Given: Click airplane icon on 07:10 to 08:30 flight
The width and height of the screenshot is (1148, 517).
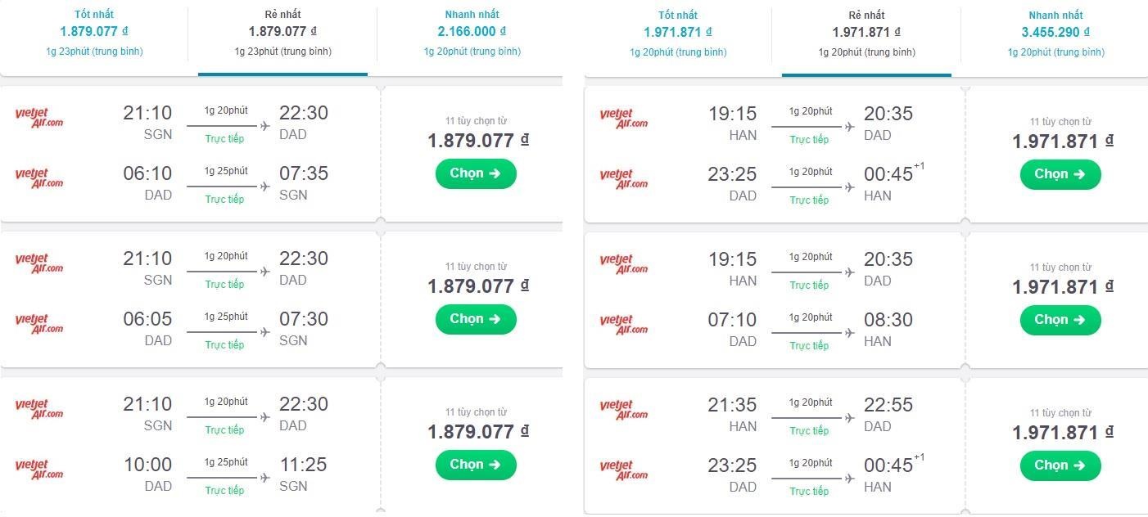Looking at the screenshot, I should tap(849, 333).
